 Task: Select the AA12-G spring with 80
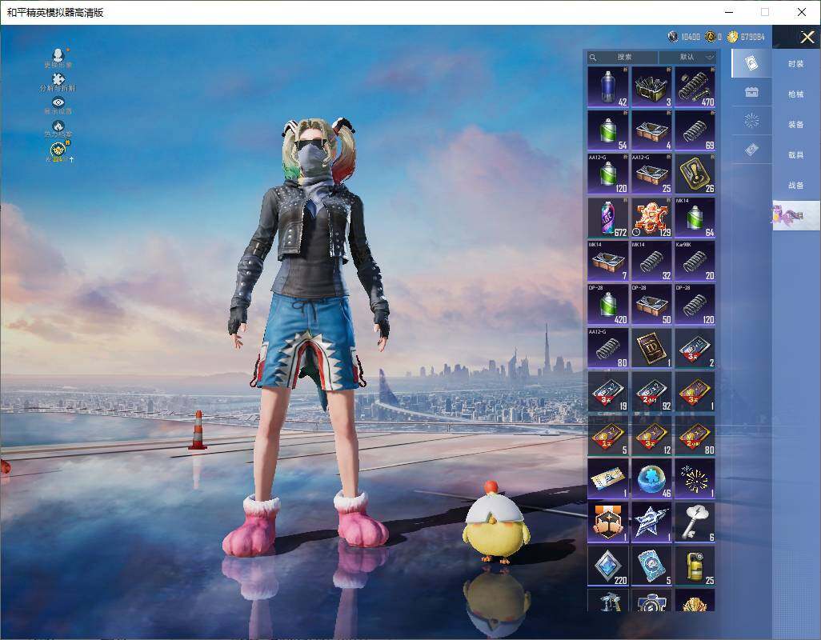(x=608, y=348)
